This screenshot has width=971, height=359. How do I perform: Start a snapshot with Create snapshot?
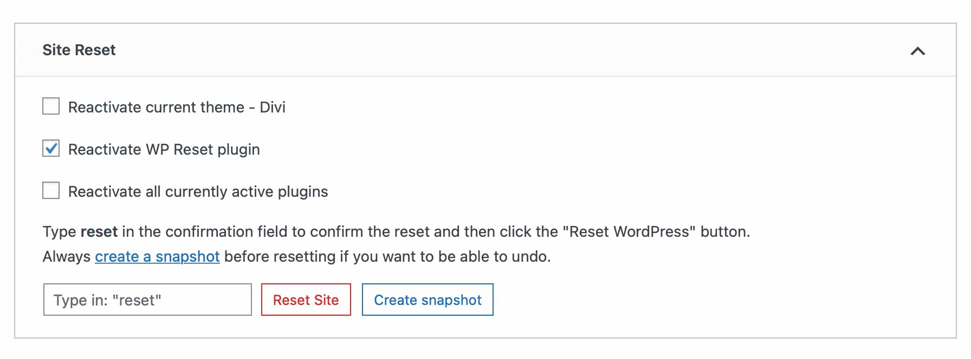427,300
